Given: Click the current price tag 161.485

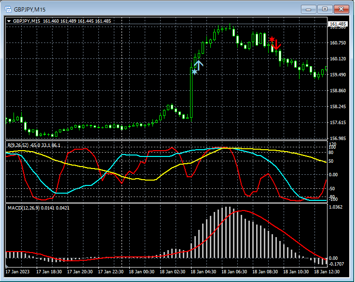Looking at the screenshot, I should 338,24.
